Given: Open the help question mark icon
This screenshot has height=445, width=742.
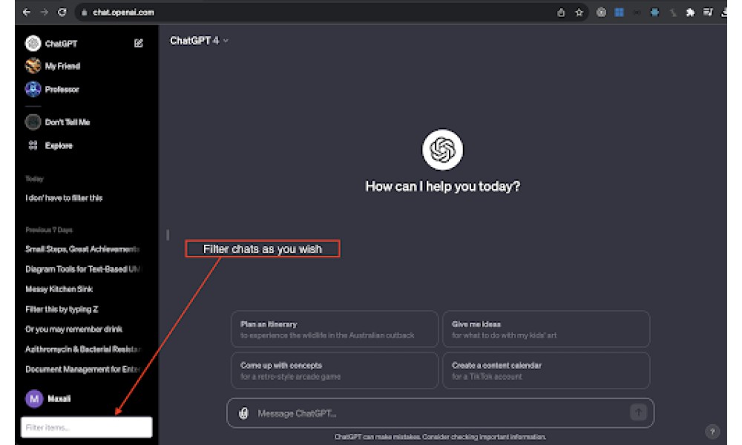Looking at the screenshot, I should click(712, 432).
